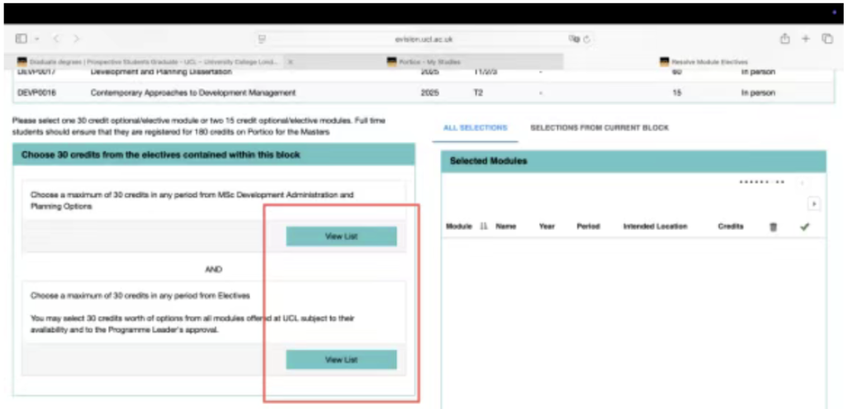The image size is (848, 409).
Task: Click the Safari share icon
Action: (784, 39)
